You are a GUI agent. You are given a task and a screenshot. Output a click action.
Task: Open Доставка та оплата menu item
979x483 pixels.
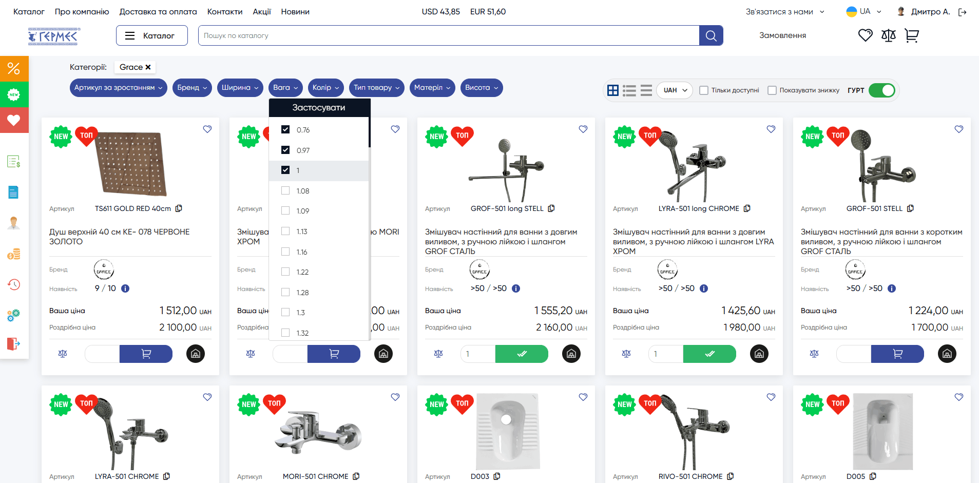click(x=158, y=11)
